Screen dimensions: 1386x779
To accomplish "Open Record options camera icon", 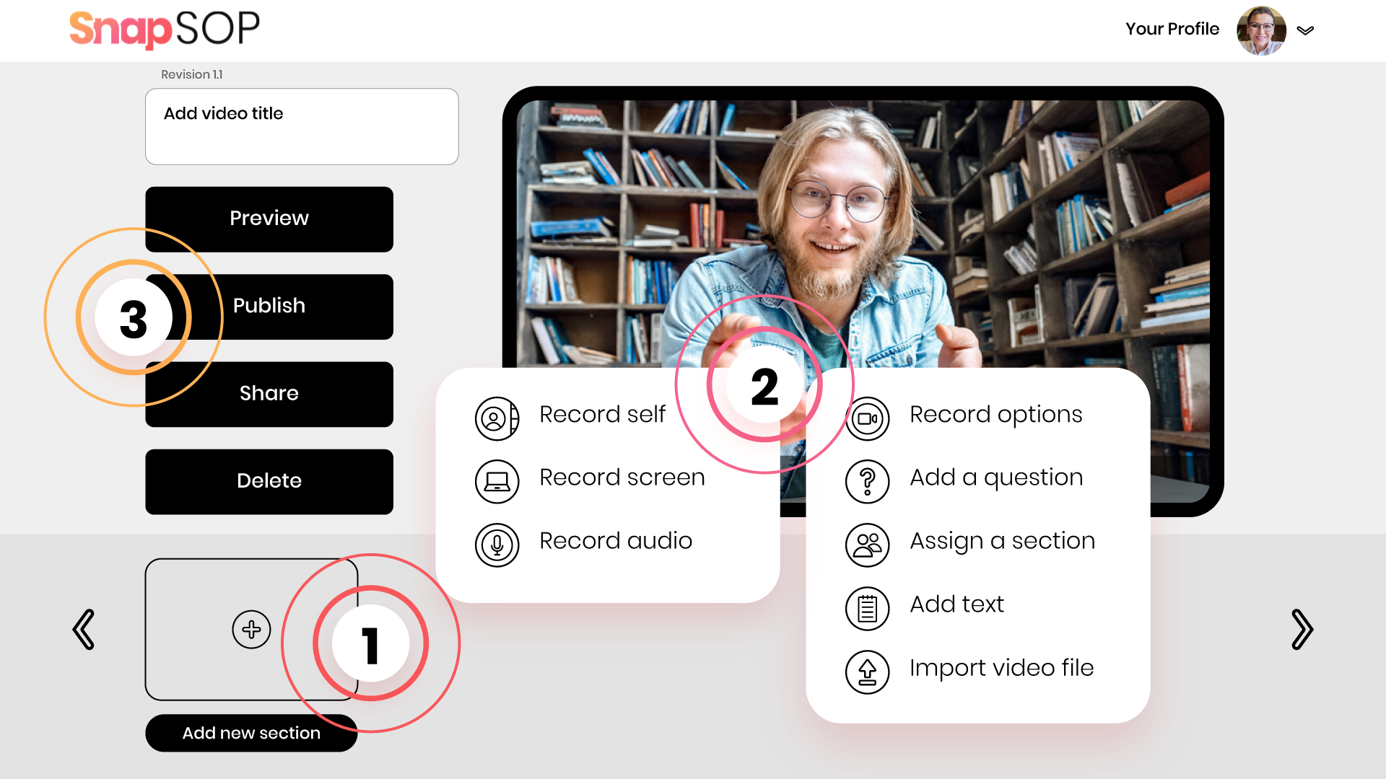I will (x=867, y=418).
